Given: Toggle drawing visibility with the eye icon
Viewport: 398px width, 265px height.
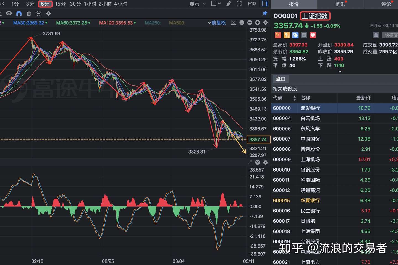Looking at the screenshot, I should coord(9,13).
